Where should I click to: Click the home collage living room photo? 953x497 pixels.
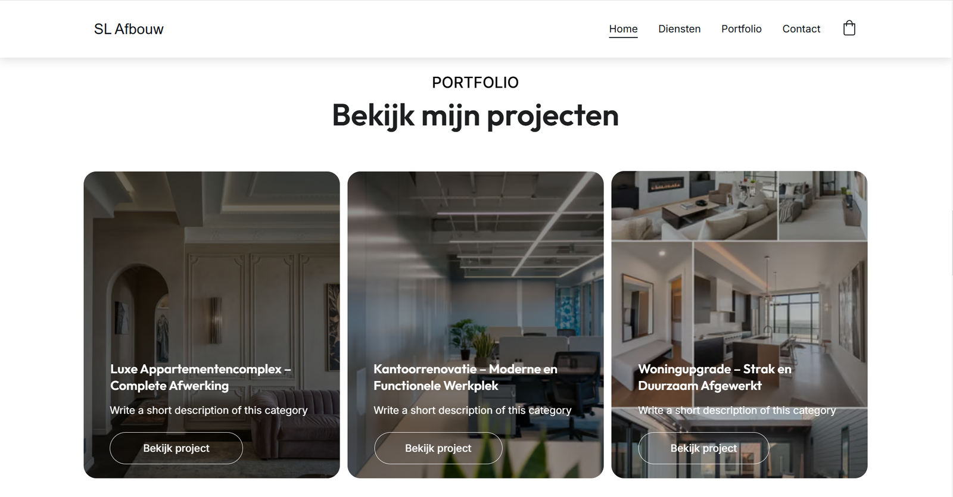[739, 268]
